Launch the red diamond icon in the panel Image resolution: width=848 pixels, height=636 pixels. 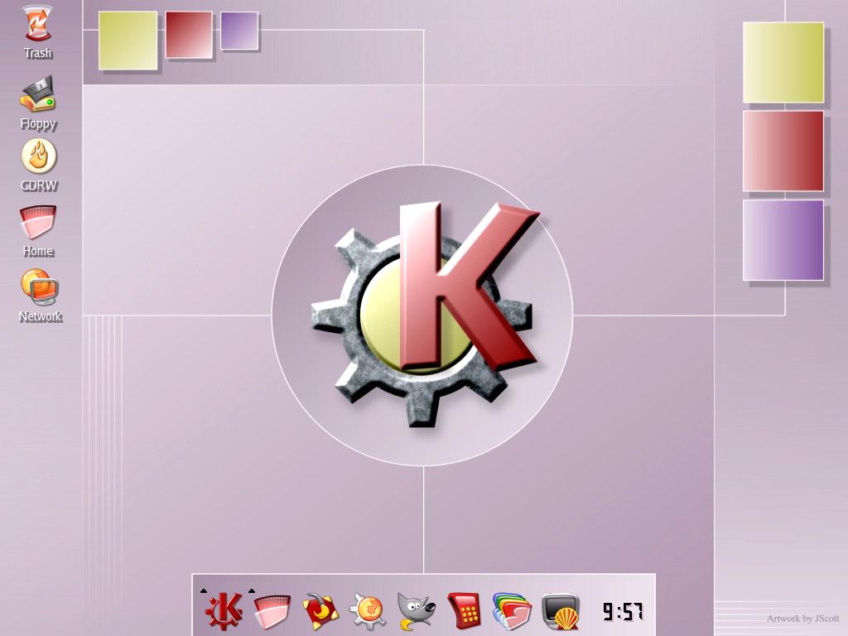pos(320,611)
